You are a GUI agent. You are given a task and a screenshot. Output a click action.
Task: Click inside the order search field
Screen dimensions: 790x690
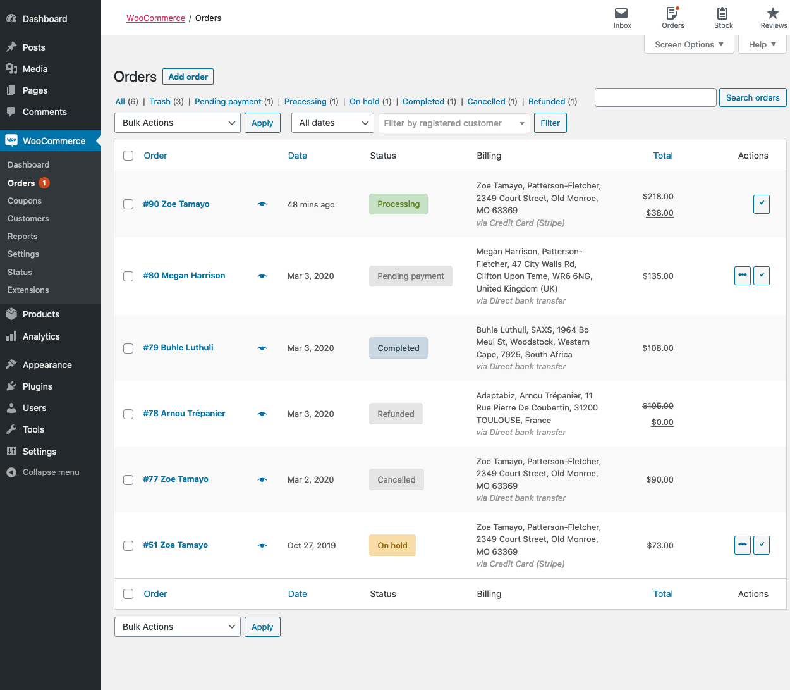(x=655, y=97)
